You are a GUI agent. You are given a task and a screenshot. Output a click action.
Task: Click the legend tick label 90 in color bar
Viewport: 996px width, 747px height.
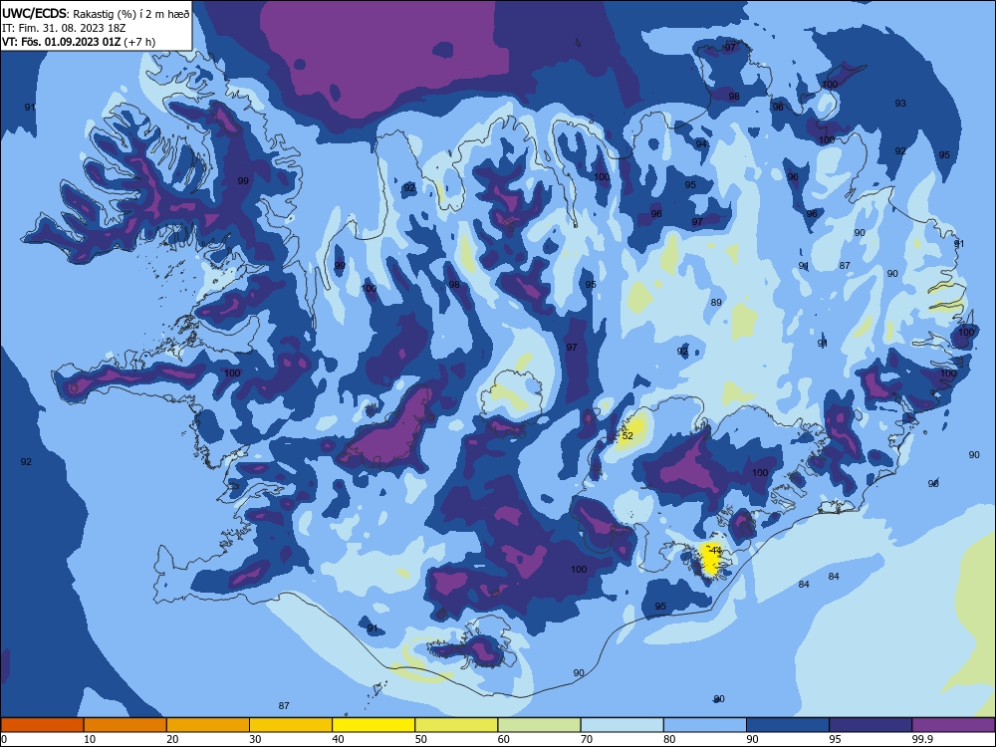[x=752, y=739]
